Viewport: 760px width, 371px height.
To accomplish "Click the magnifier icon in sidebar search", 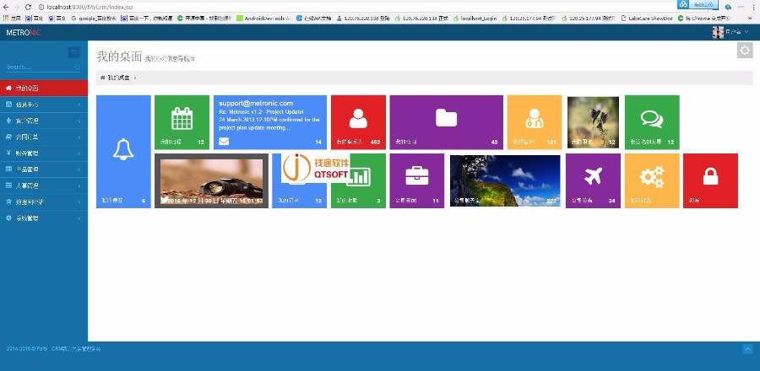I will (77, 67).
